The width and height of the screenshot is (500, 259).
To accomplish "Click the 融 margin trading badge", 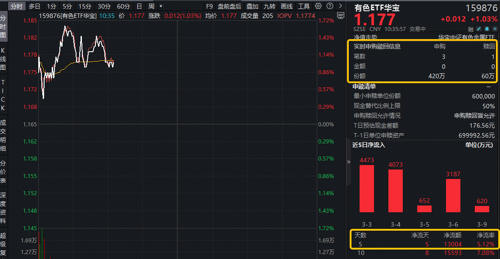I will click(x=471, y=29).
